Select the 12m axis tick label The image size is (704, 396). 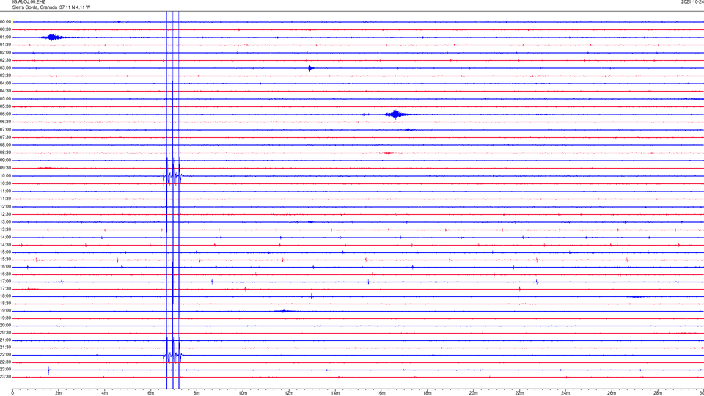coord(289,393)
